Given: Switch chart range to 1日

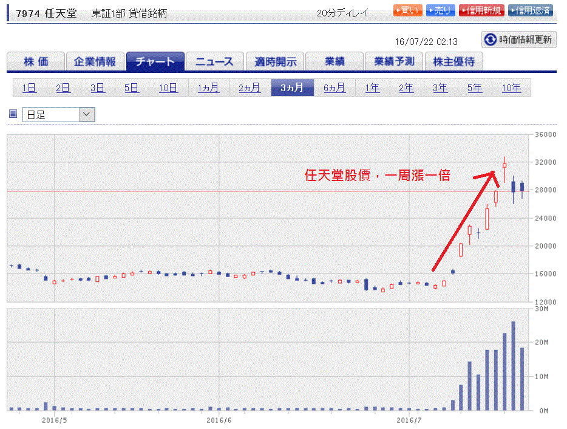Looking at the screenshot, I should point(30,88).
